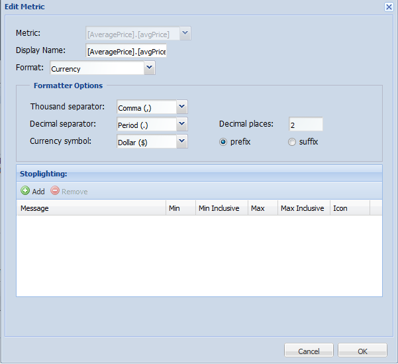The width and height of the screenshot is (398, 364).
Task: Click the Min Inclusive column header
Action: (x=222, y=208)
